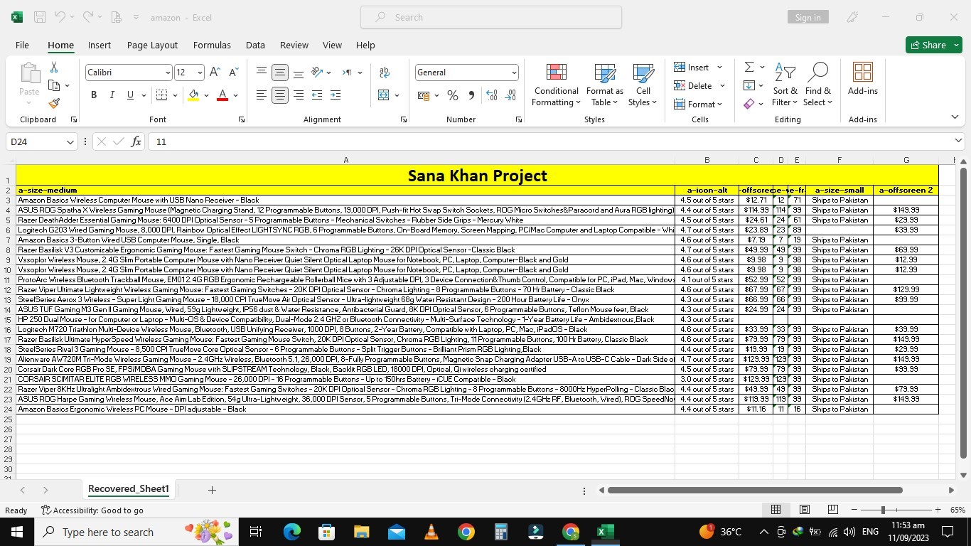Click the Add-ins icon
The height and width of the screenshot is (546, 971).
862,79
